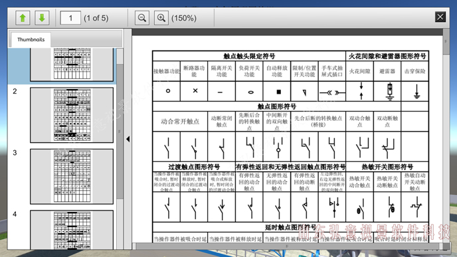The height and width of the screenshot is (257, 457).
Task: Click the spark gap arrows symbol
Action: (361, 91)
